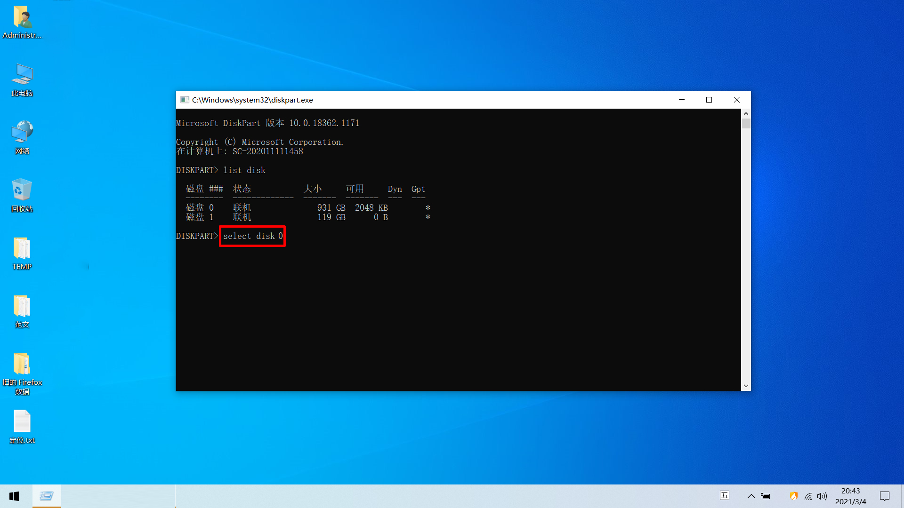
Task: Click the 'list disk' command text
Action: coord(244,170)
